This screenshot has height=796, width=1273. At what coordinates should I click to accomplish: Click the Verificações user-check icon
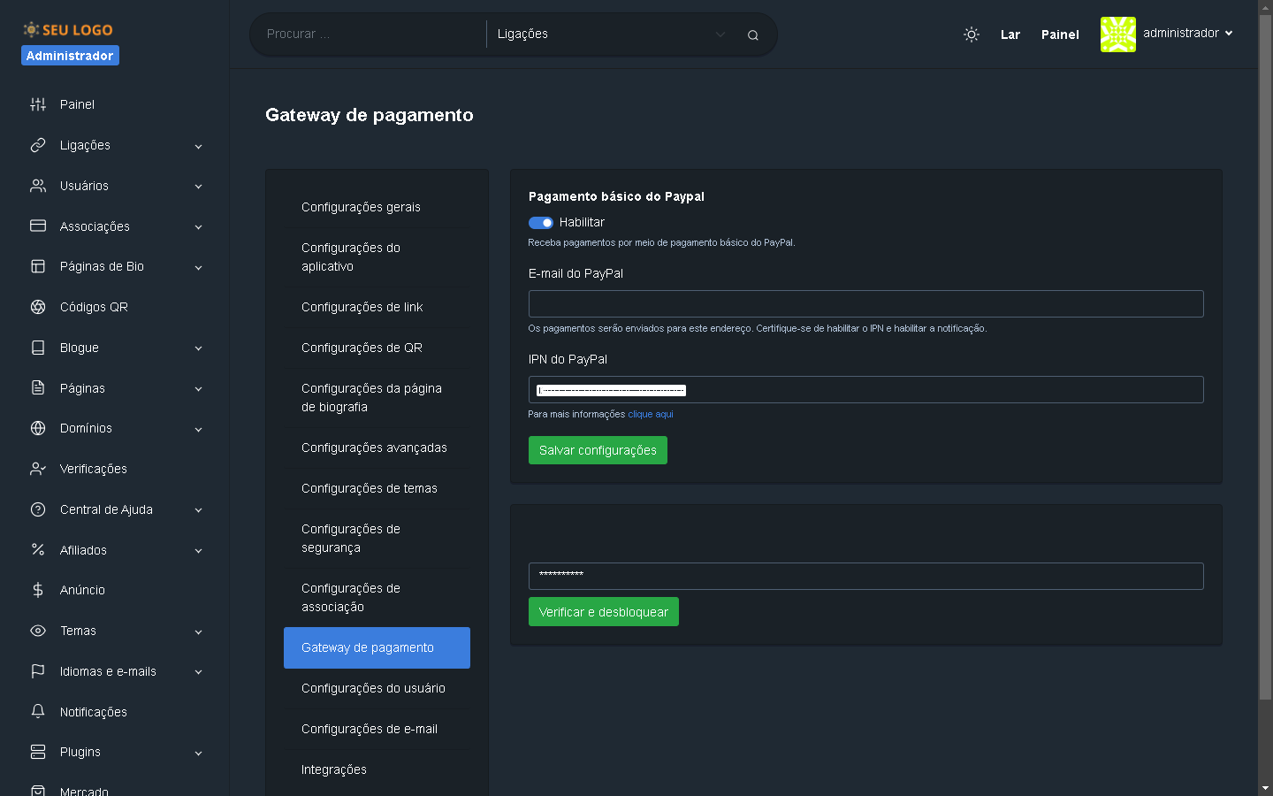38,469
